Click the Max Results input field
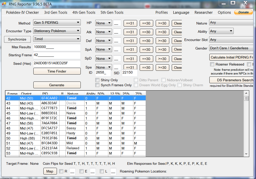 (57, 47)
